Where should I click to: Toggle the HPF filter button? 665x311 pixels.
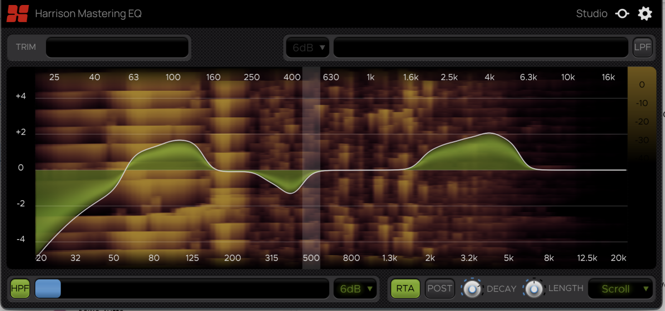[21, 288]
